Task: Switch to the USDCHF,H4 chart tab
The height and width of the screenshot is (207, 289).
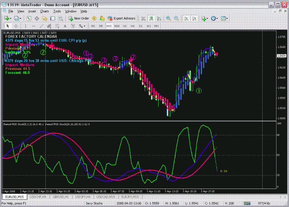Action: tap(38, 197)
